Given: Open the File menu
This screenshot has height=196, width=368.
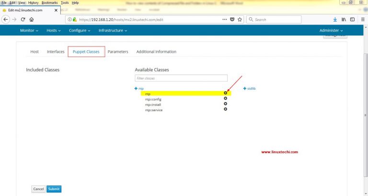Looking at the screenshot, I should (x=4, y=2).
